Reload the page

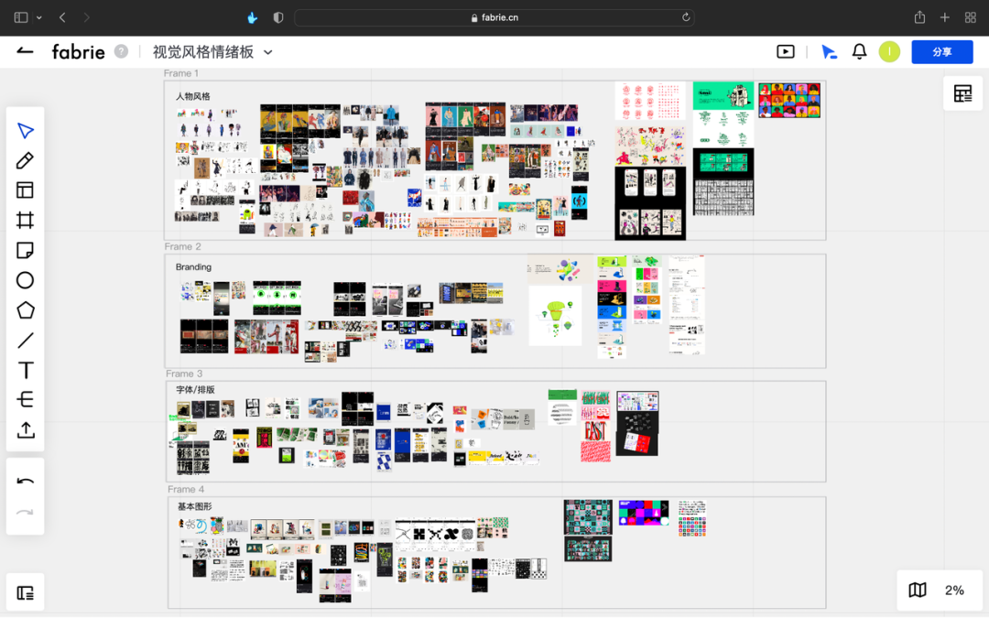[686, 17]
